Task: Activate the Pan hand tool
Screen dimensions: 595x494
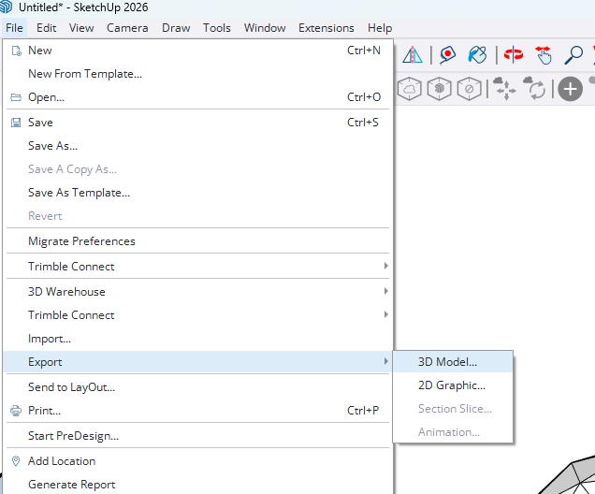Action: coord(543,55)
